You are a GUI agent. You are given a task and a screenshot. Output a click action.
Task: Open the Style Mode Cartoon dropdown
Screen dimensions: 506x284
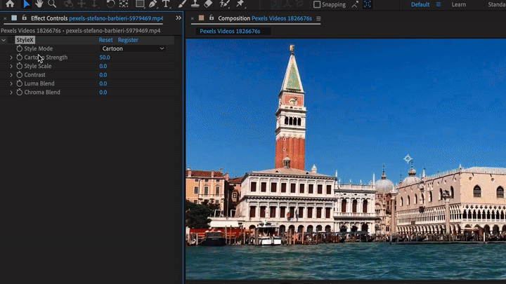pos(133,48)
